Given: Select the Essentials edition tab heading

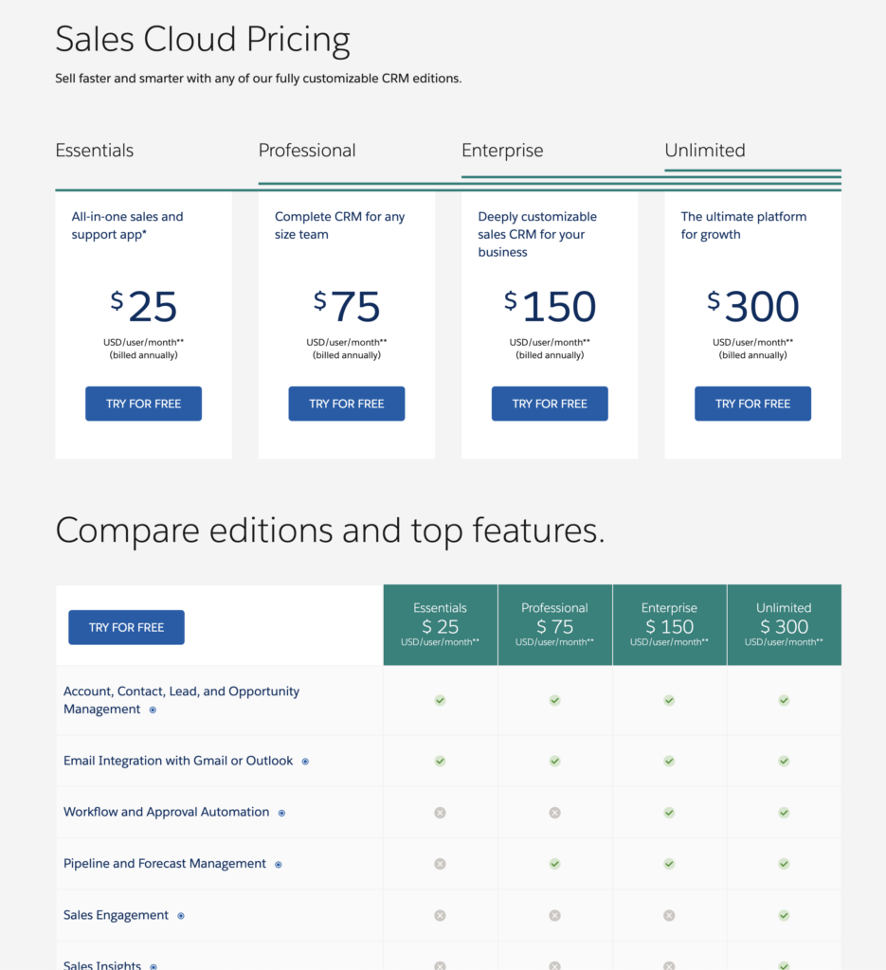Looking at the screenshot, I should [95, 151].
